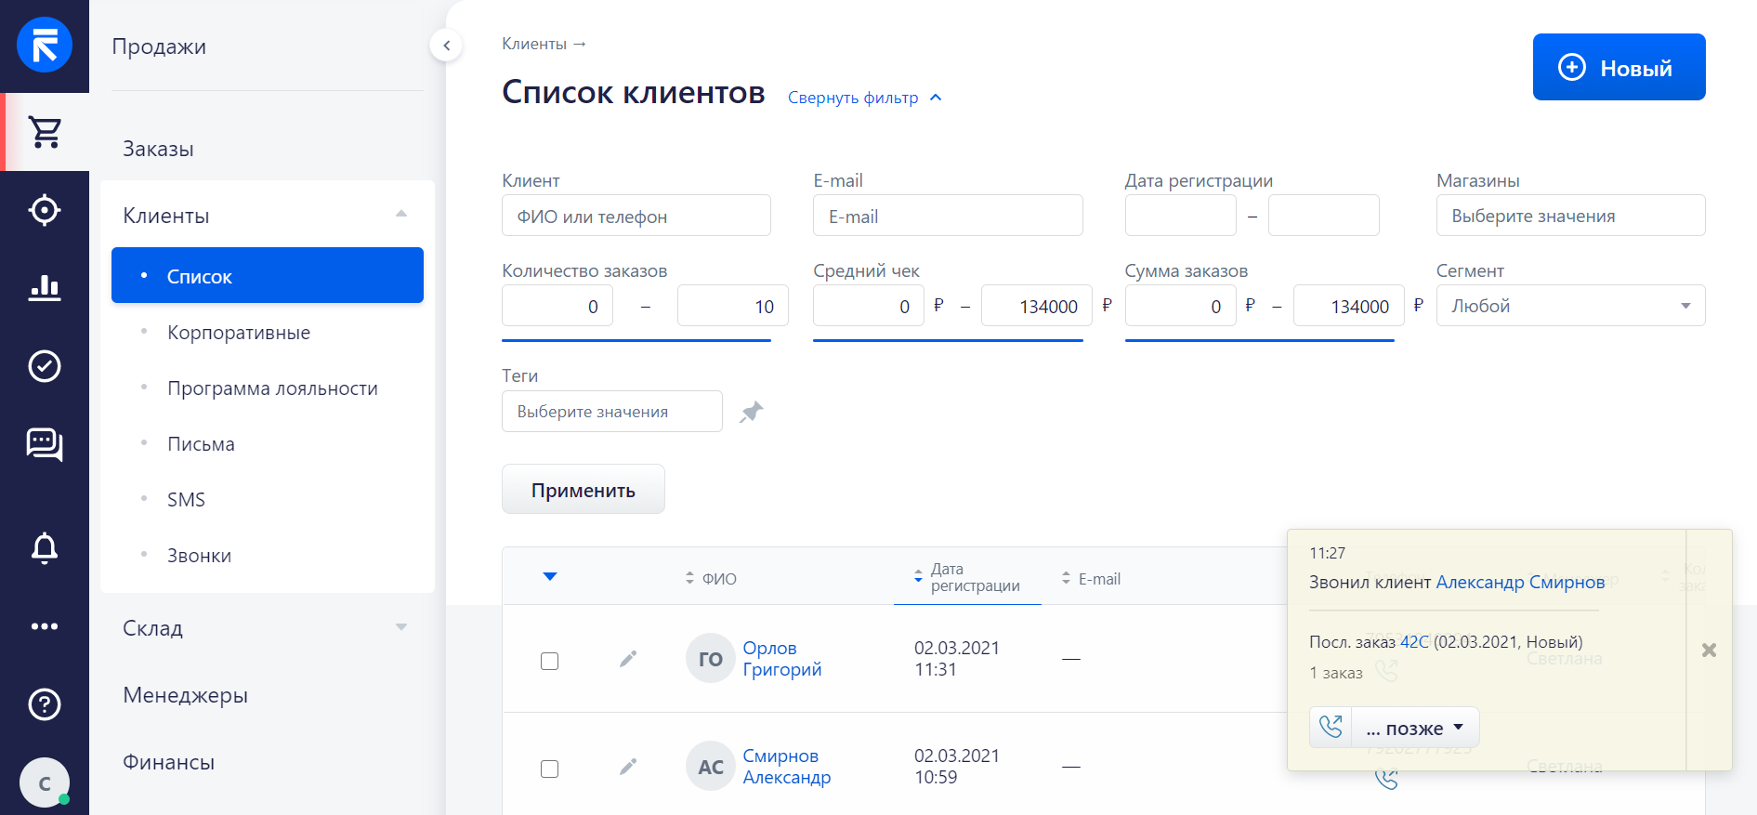1757x815 pixels.
Task: Open the tasks checkmark circle icon
Action: pyautogui.click(x=45, y=366)
